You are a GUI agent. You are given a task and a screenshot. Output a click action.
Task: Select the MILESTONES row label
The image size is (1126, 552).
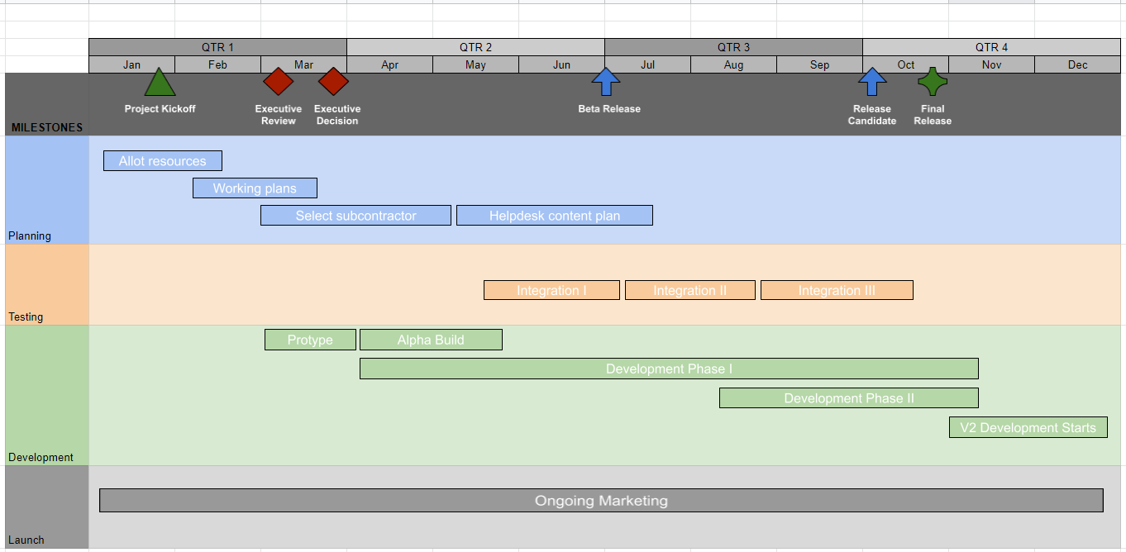[46, 127]
